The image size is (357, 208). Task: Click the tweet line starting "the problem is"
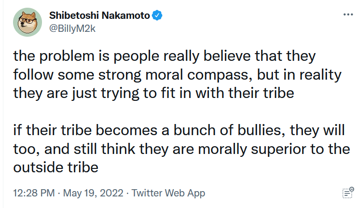(165, 56)
